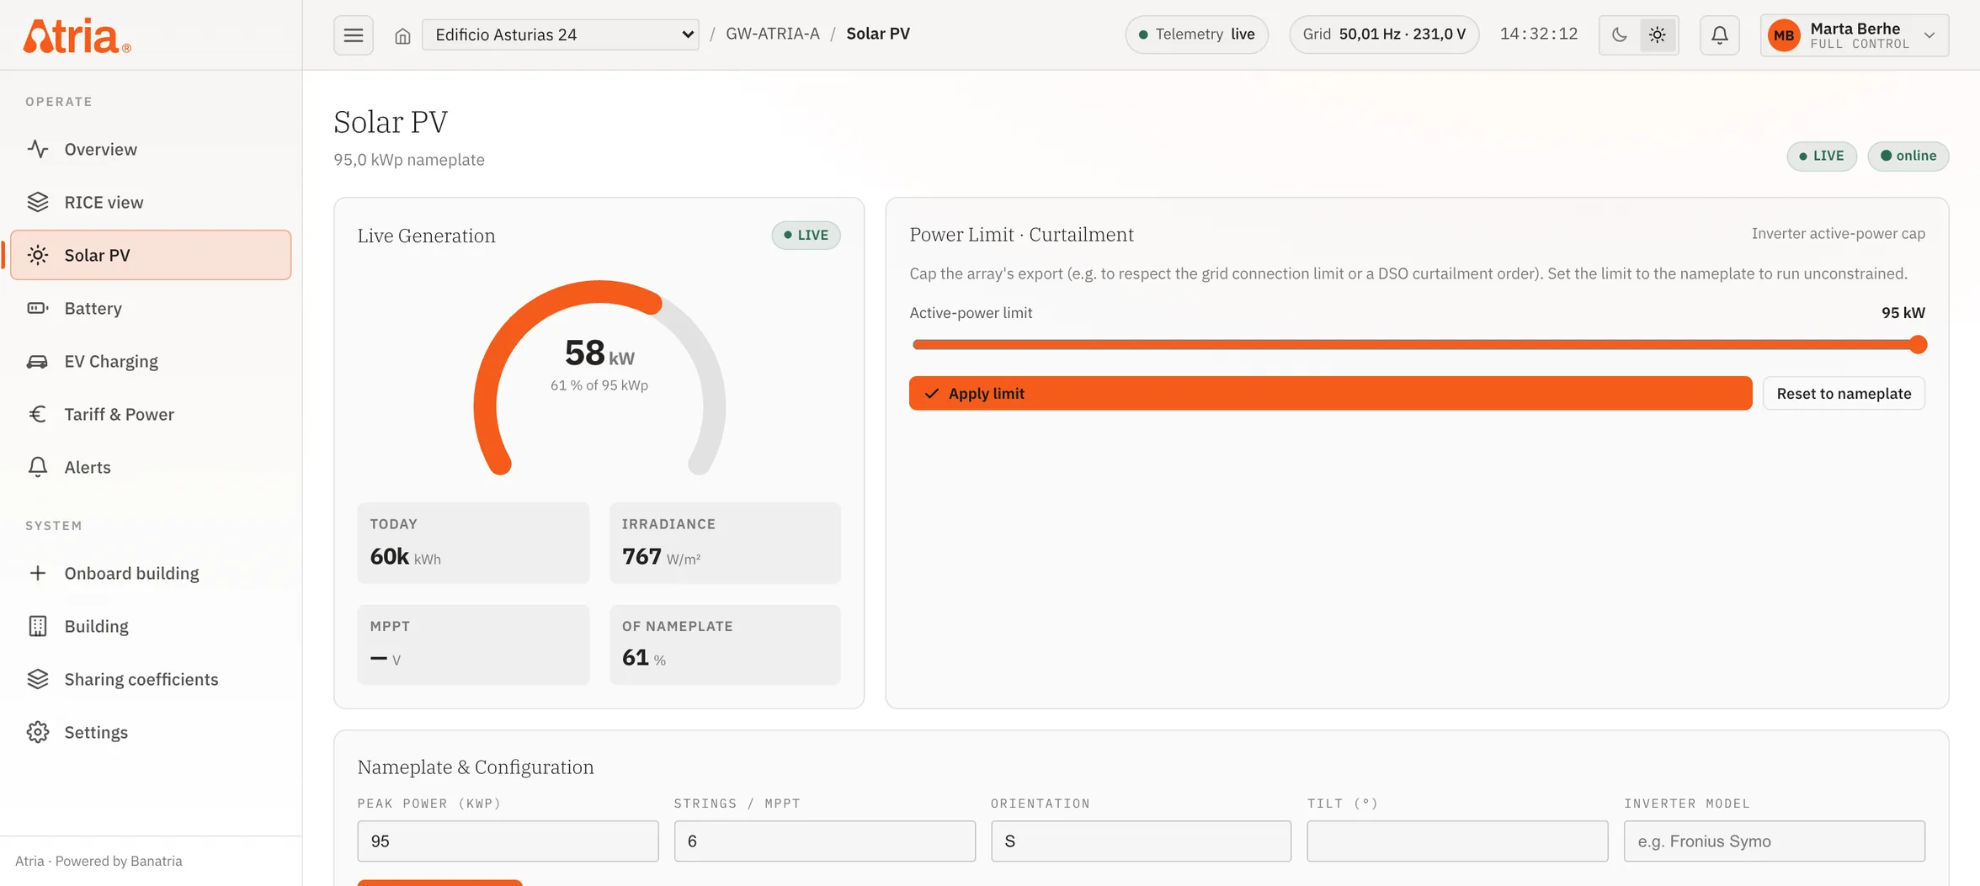
Task: Switch to dark mode moon icon
Action: pyautogui.click(x=1619, y=34)
